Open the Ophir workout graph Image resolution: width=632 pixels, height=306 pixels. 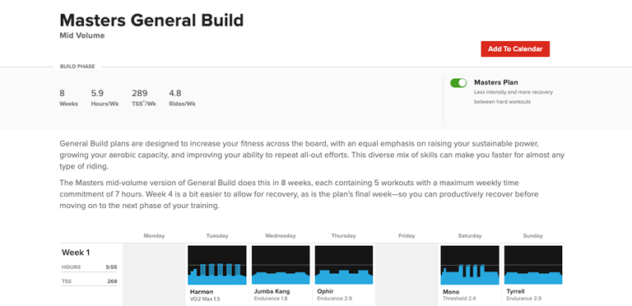point(344,265)
